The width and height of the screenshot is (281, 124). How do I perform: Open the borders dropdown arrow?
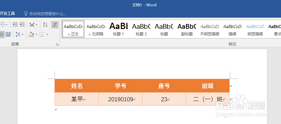[47, 34]
